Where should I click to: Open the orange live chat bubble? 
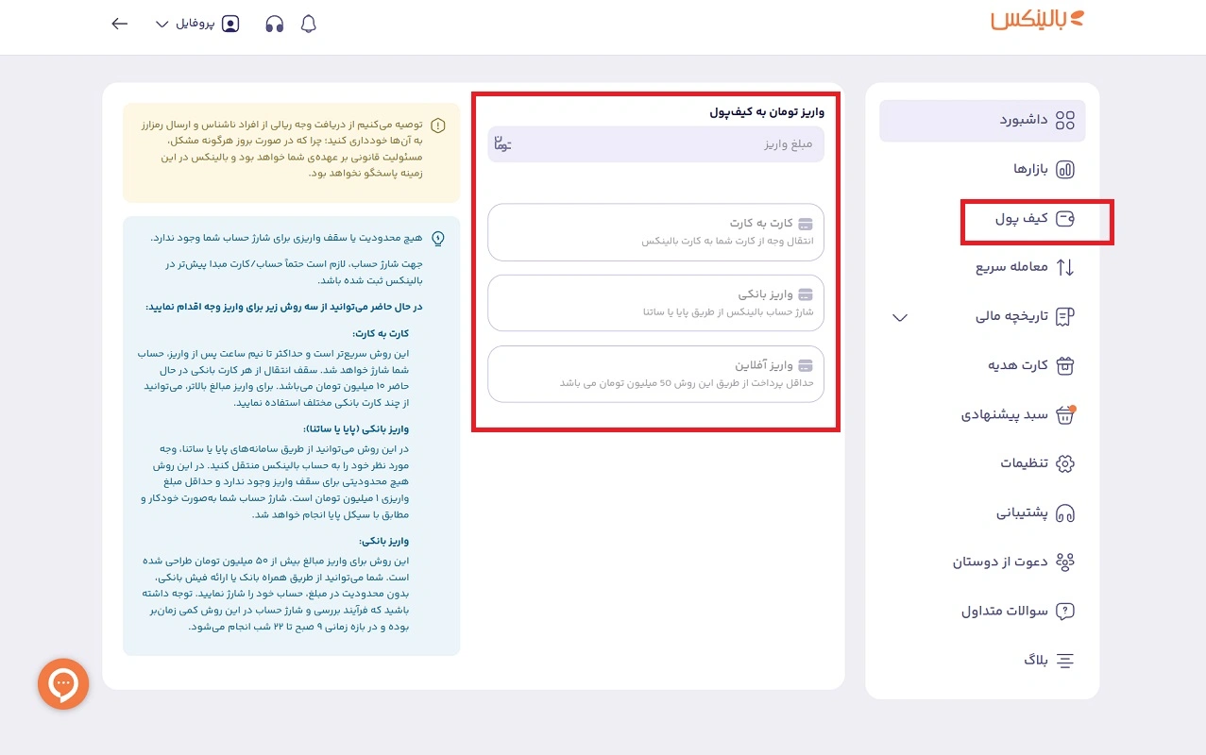(63, 683)
